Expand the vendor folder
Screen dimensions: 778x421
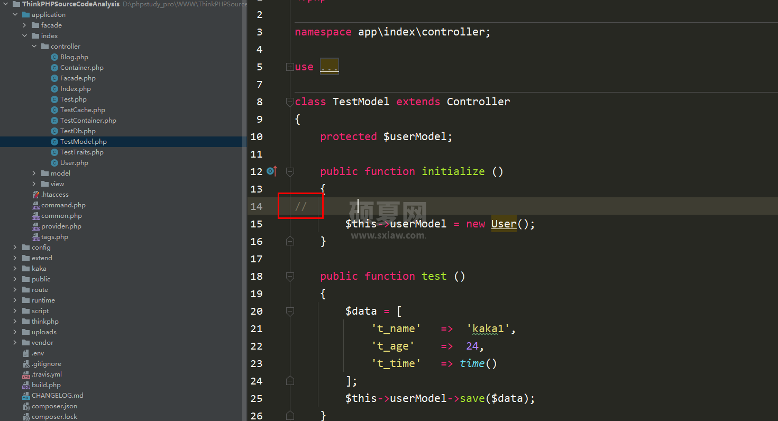[x=15, y=343]
